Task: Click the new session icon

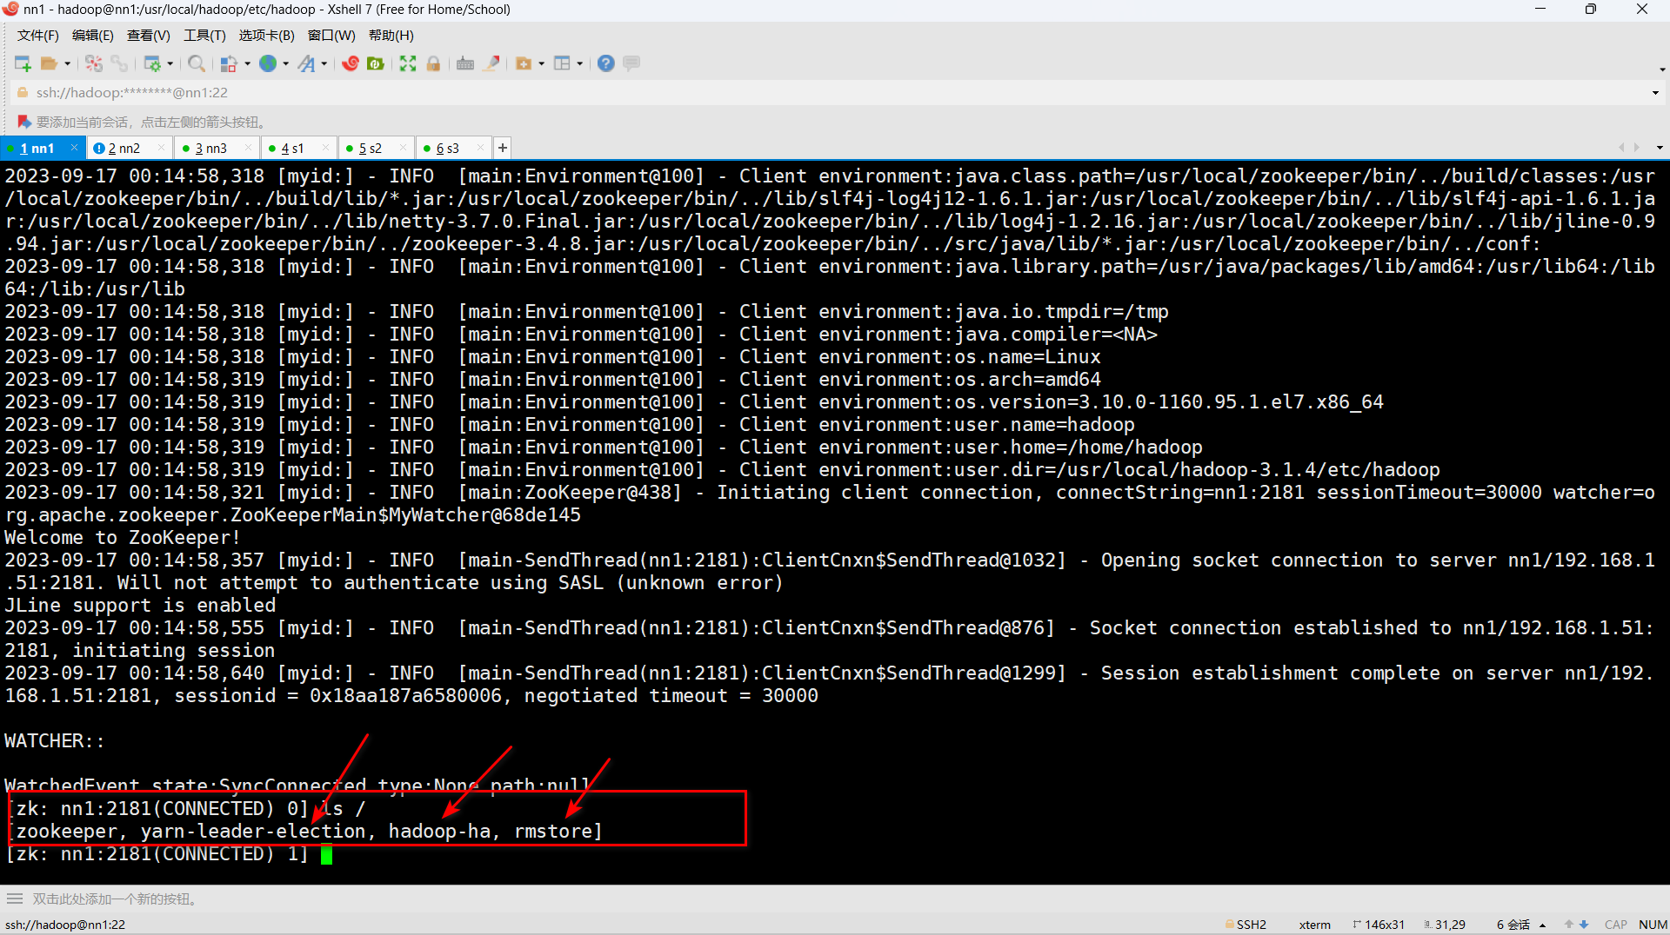Action: coord(23,63)
